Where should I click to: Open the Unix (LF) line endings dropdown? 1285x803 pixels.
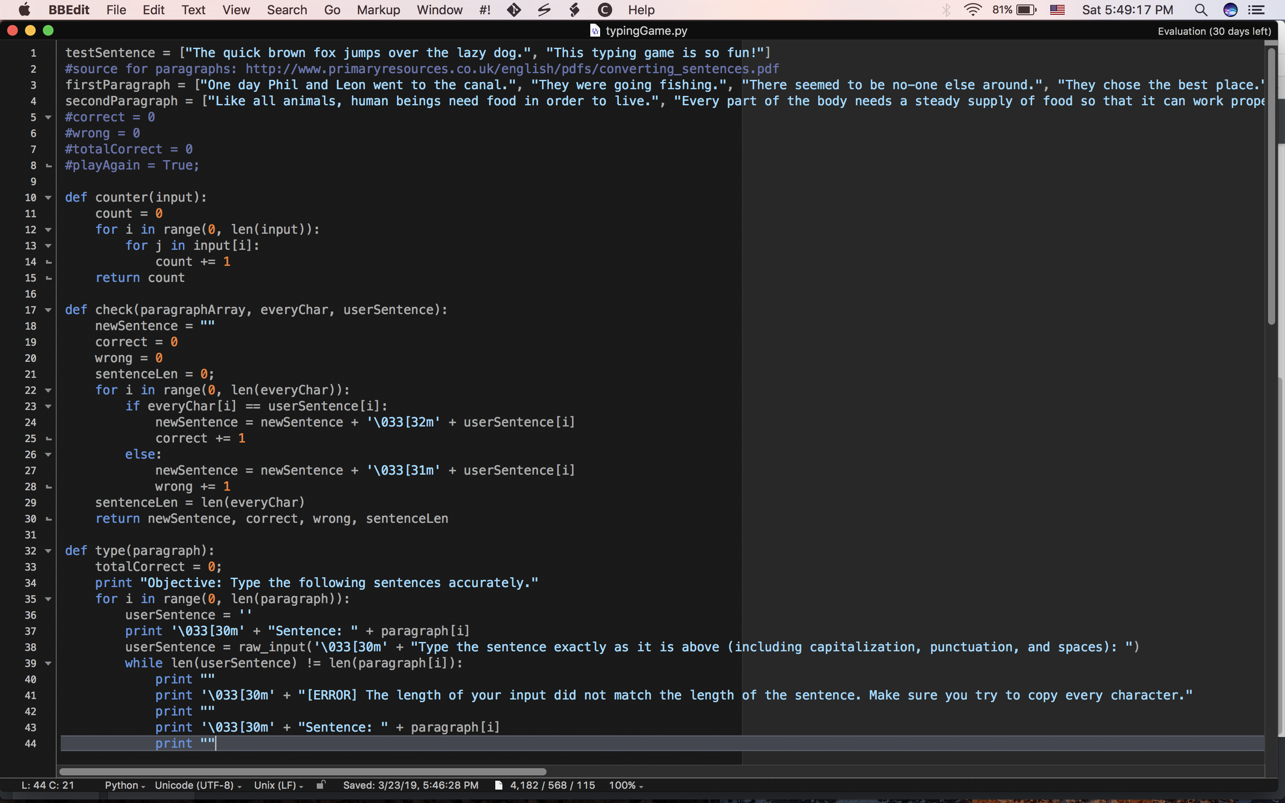click(278, 785)
